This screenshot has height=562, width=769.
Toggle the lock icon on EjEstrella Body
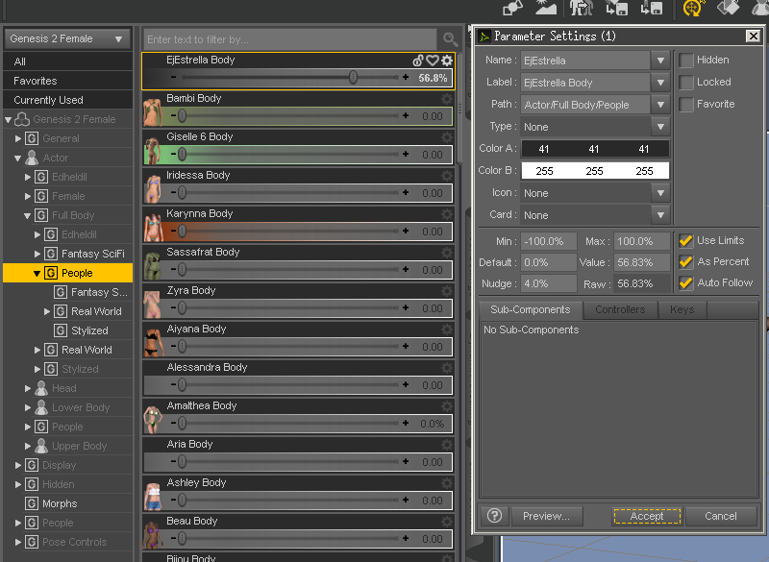417,60
